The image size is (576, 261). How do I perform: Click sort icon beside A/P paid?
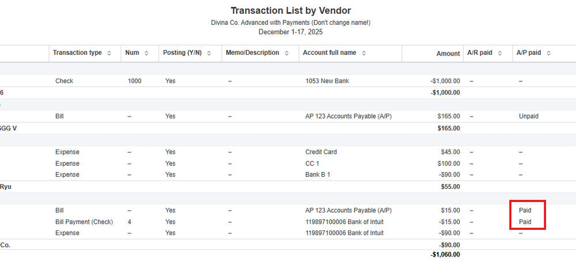click(548, 53)
